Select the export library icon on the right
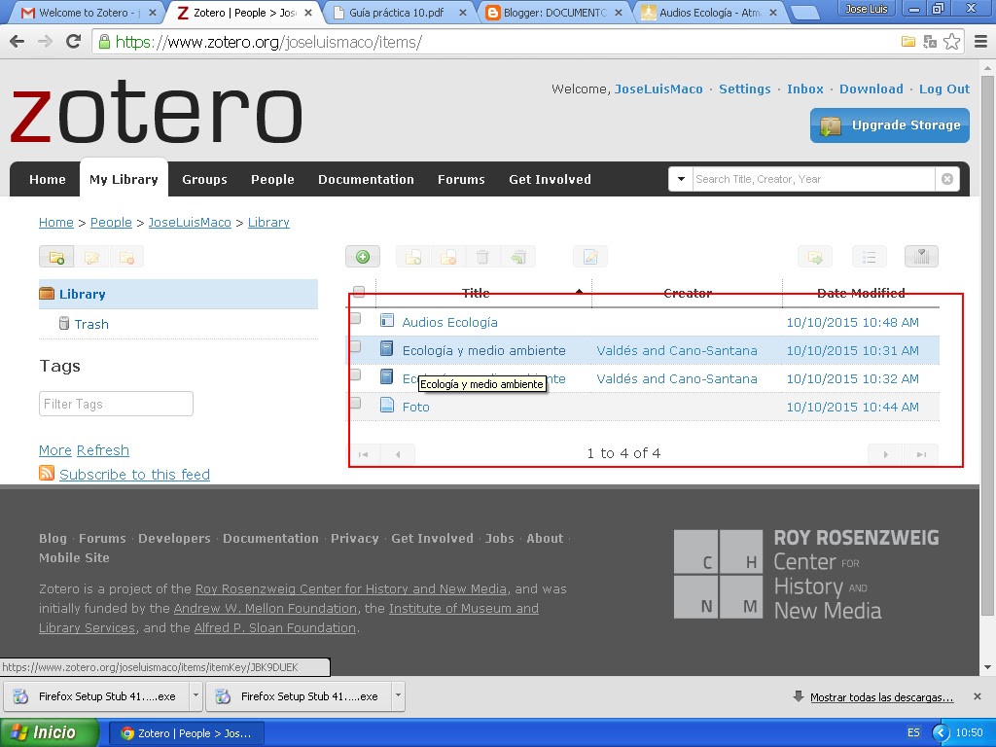 pos(815,256)
